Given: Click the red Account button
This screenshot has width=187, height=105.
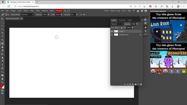Looking at the screenshot, I should [x=59, y=11].
